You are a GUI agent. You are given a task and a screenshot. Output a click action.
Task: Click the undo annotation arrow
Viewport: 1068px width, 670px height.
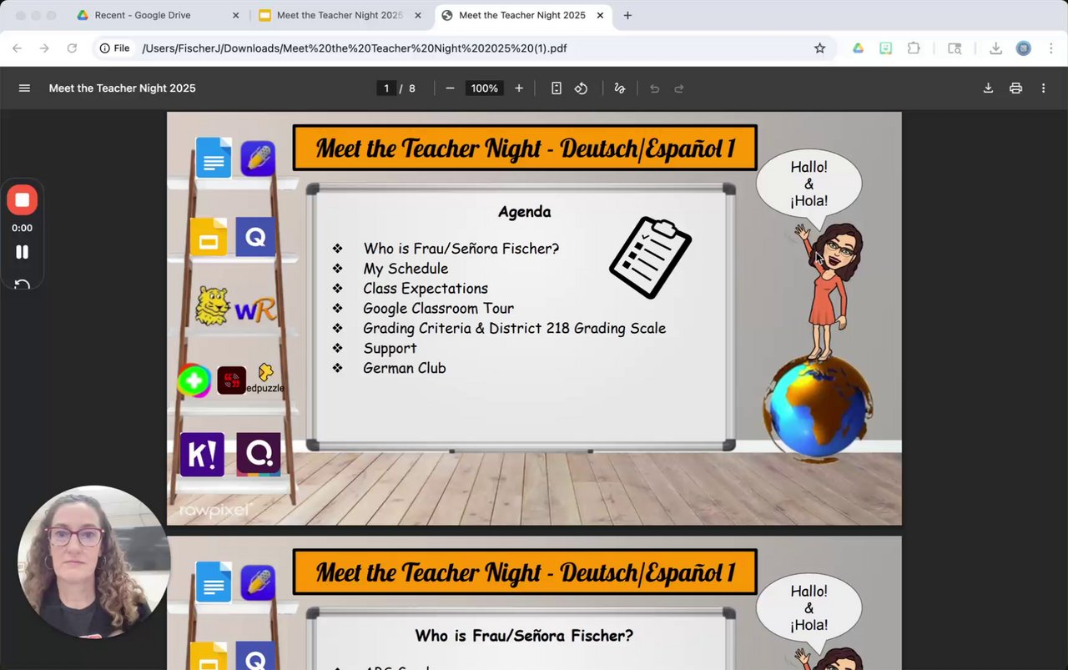pyautogui.click(x=655, y=88)
